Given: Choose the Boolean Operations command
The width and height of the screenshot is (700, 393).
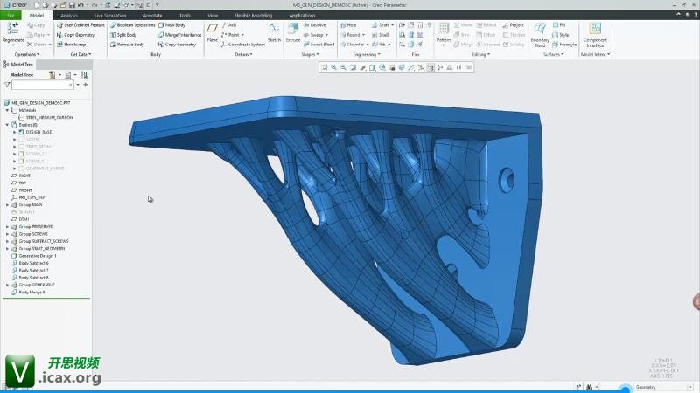Looking at the screenshot, I should (132, 25).
